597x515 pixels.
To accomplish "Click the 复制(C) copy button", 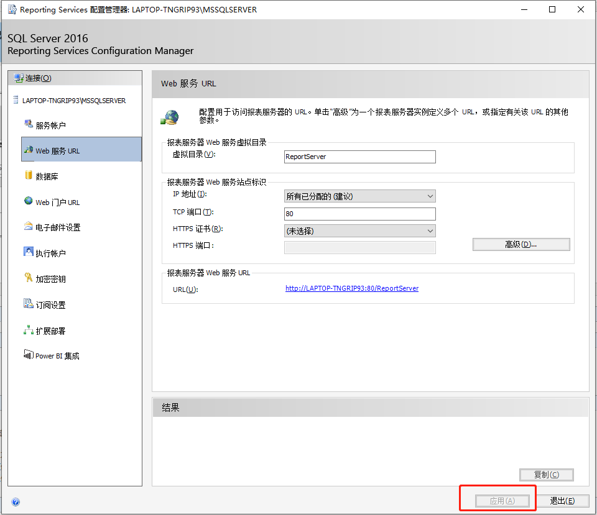I will (x=547, y=475).
